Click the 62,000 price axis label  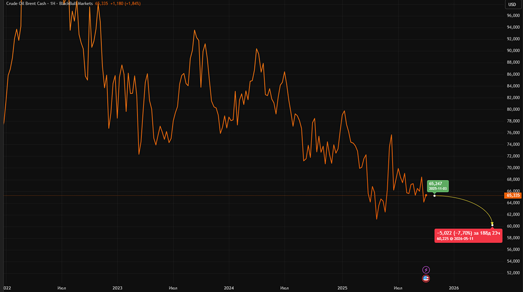(514, 214)
